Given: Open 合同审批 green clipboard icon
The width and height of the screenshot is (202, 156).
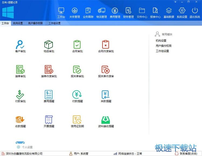Looking at the screenshot, I should coord(77,45).
